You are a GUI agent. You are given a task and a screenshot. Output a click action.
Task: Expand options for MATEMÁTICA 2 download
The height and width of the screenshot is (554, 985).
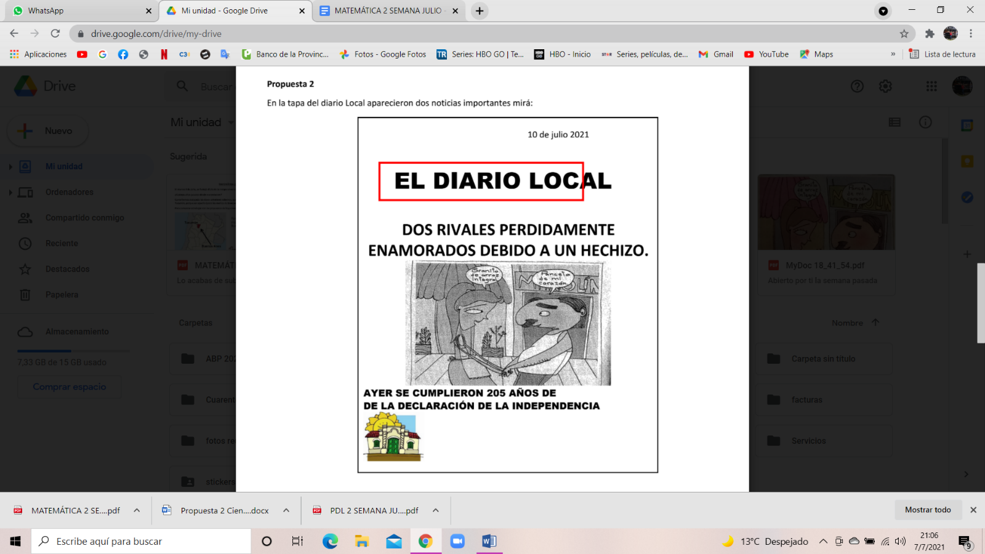(137, 510)
